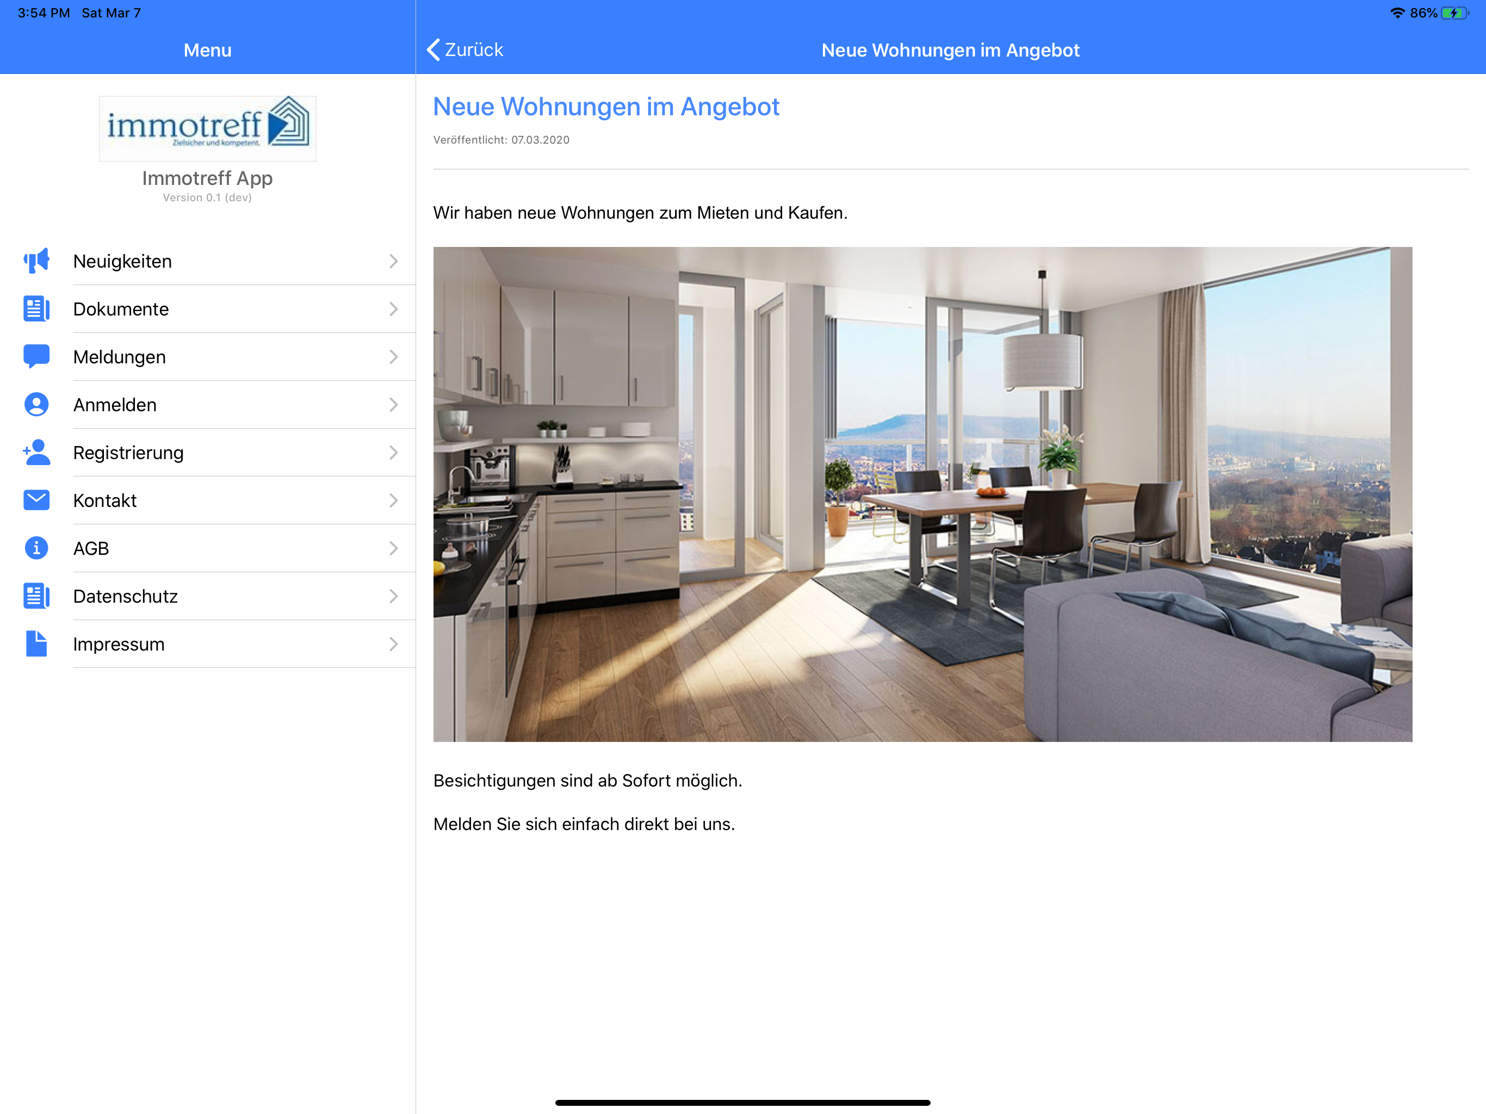Tap the apartment interior photo
Image resolution: width=1486 pixels, height=1114 pixels.
point(922,494)
